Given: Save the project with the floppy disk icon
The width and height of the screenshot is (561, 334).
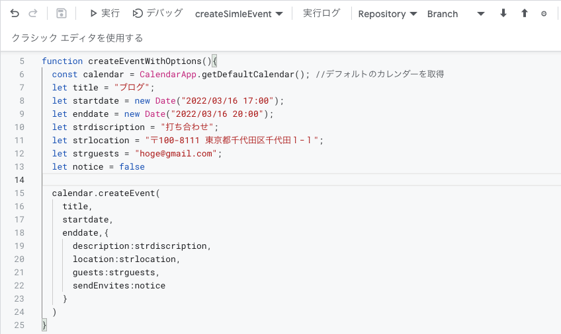Looking at the screenshot, I should click(62, 13).
